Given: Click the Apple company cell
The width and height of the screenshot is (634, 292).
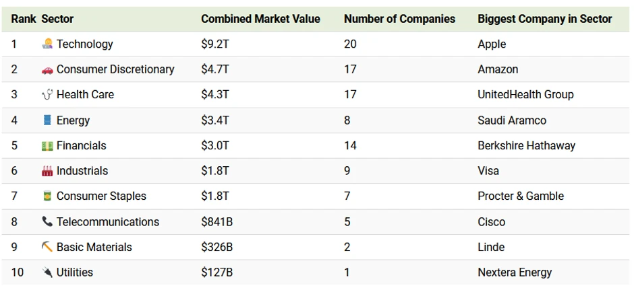Looking at the screenshot, I should pos(491,44).
